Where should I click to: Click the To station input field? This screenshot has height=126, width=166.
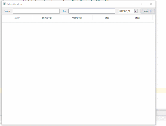[92, 11]
